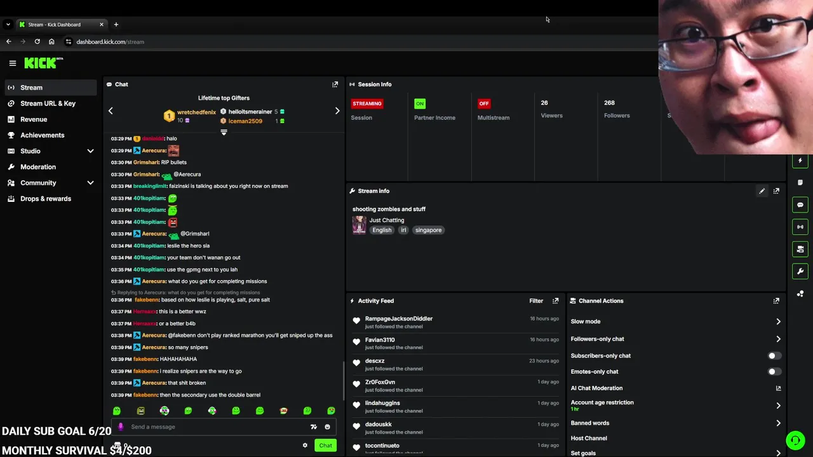
Task: Click the notes page sidebar icon
Action: pyautogui.click(x=800, y=183)
